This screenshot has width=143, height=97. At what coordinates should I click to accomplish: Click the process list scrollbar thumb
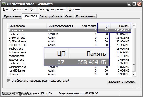(x=134, y=50)
